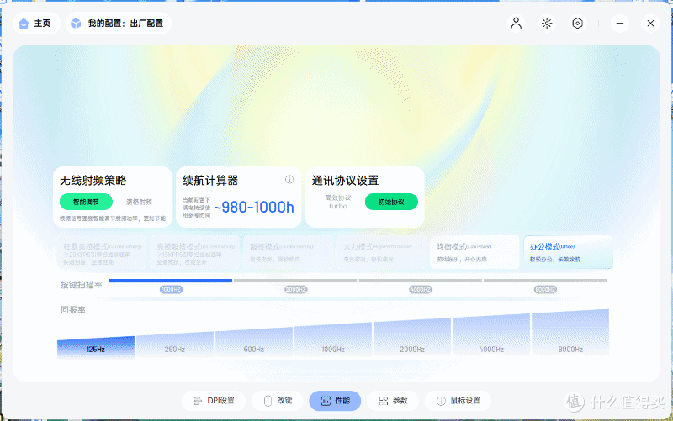Viewport: 673px width, 421px height.
Task: Open the hexagon settings icon
Action: coord(578,24)
